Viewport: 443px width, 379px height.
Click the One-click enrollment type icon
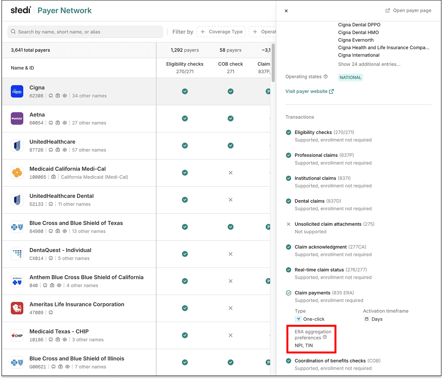tap(298, 319)
